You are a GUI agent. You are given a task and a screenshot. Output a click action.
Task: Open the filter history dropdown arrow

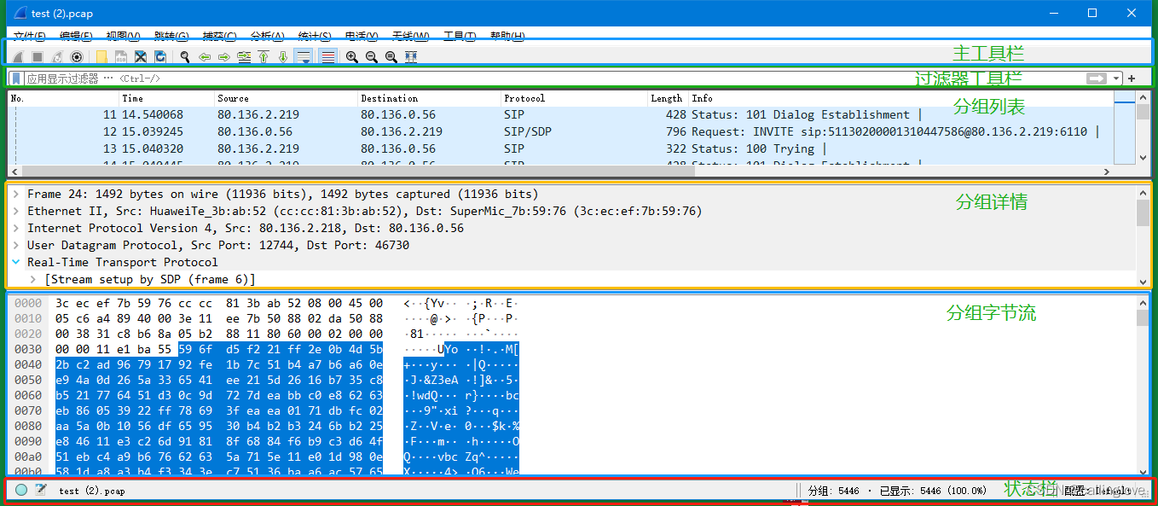(x=1116, y=79)
